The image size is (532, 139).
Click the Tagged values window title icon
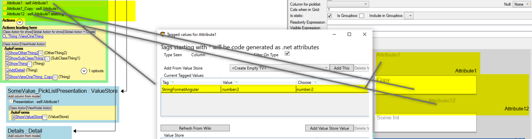click(163, 34)
